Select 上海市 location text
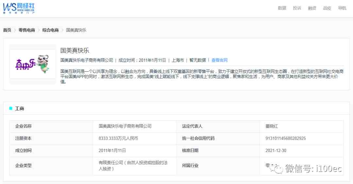353x184 pixels. (178, 60)
